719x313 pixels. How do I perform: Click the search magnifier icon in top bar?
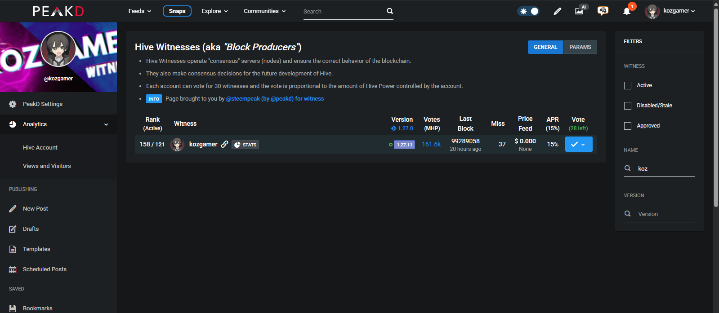(x=390, y=11)
